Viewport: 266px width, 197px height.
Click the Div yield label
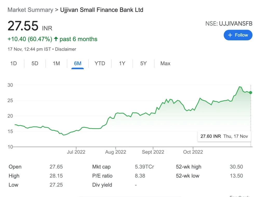tap(102, 185)
